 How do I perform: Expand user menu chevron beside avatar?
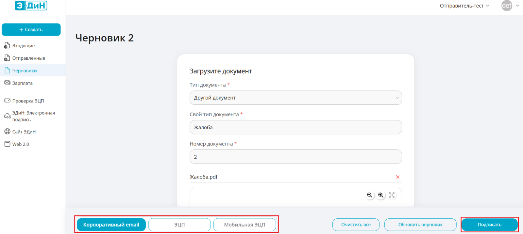pyautogui.click(x=517, y=6)
